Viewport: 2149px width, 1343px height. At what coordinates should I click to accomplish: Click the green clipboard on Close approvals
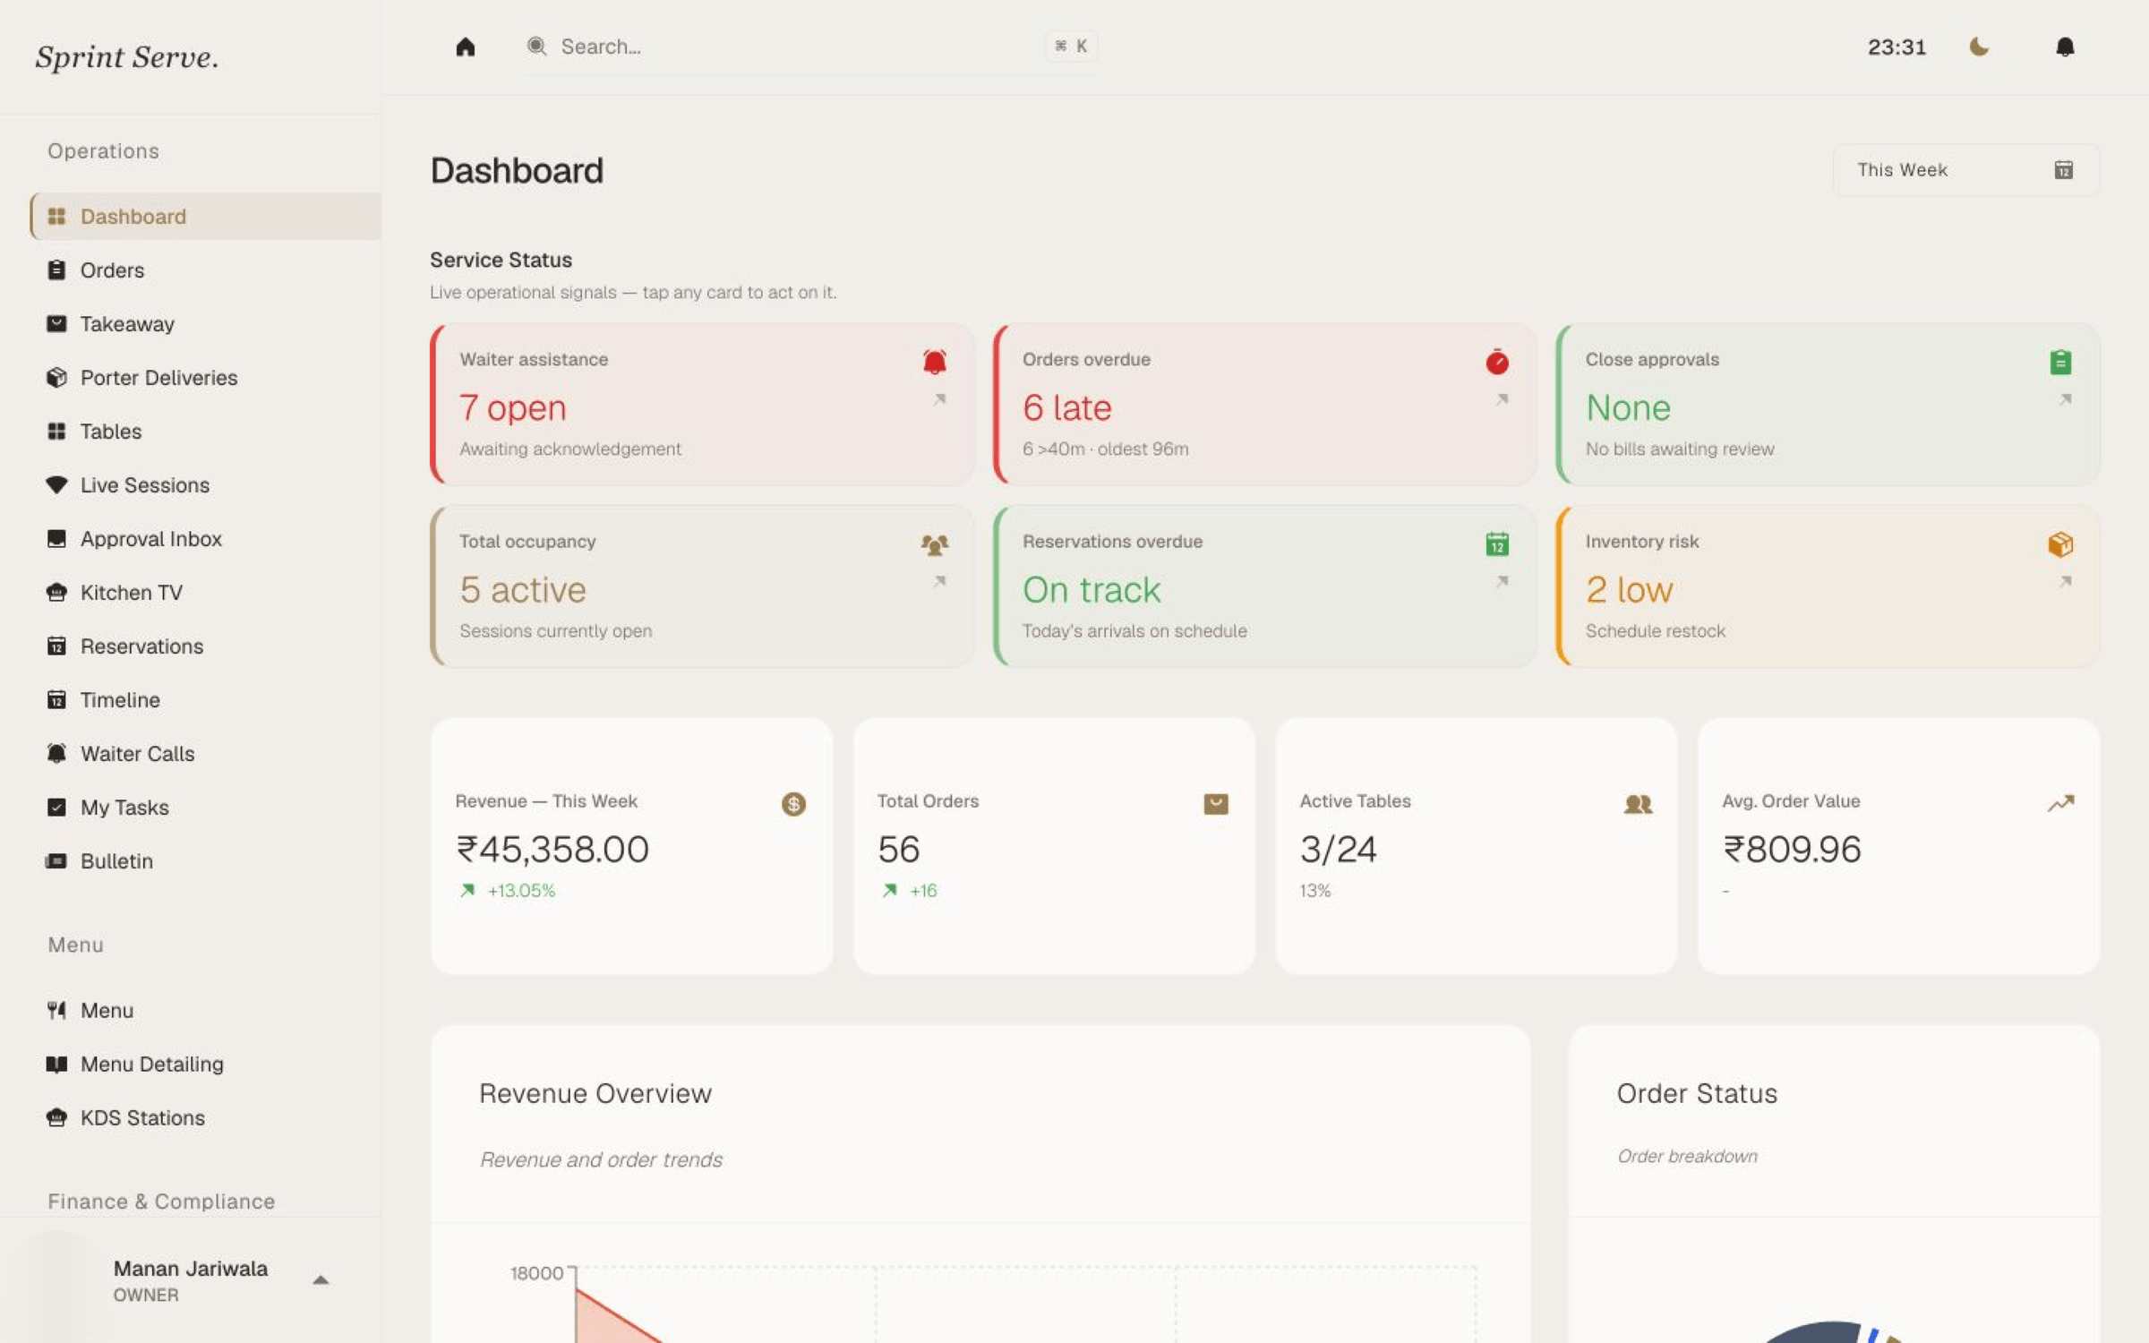[x=2060, y=362]
